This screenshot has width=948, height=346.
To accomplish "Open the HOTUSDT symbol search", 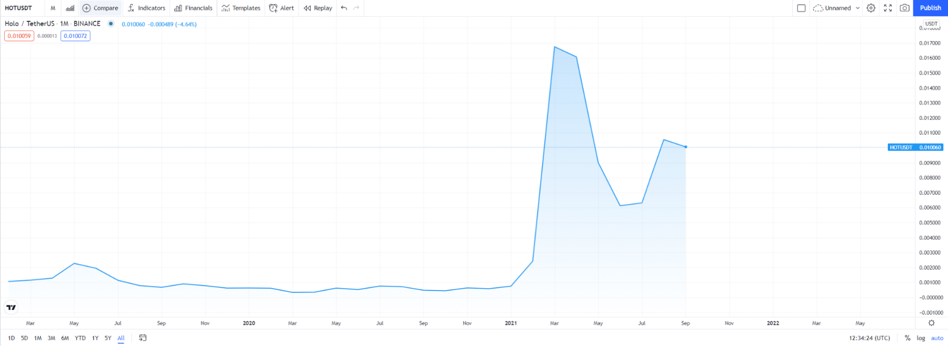I will click(x=18, y=8).
